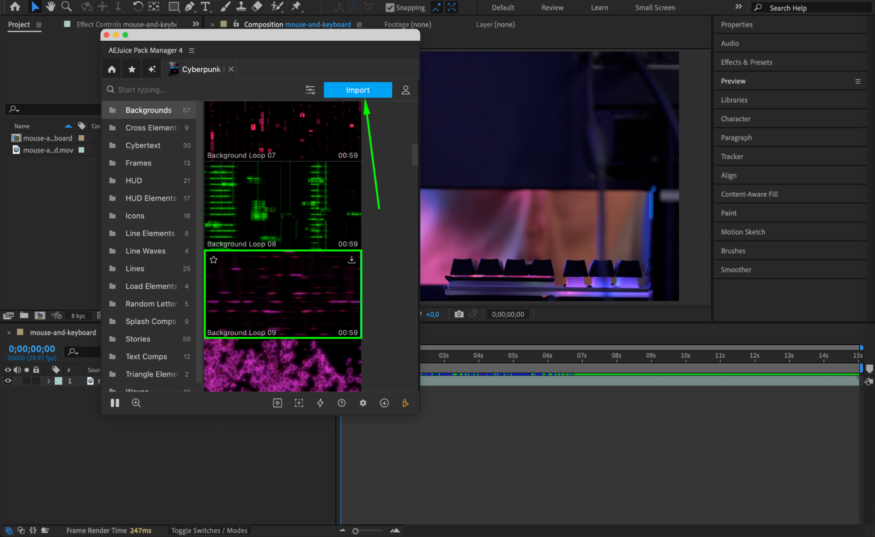The image size is (875, 537).
Task: Click the download icon on Background Loop 09
Action: (x=351, y=260)
